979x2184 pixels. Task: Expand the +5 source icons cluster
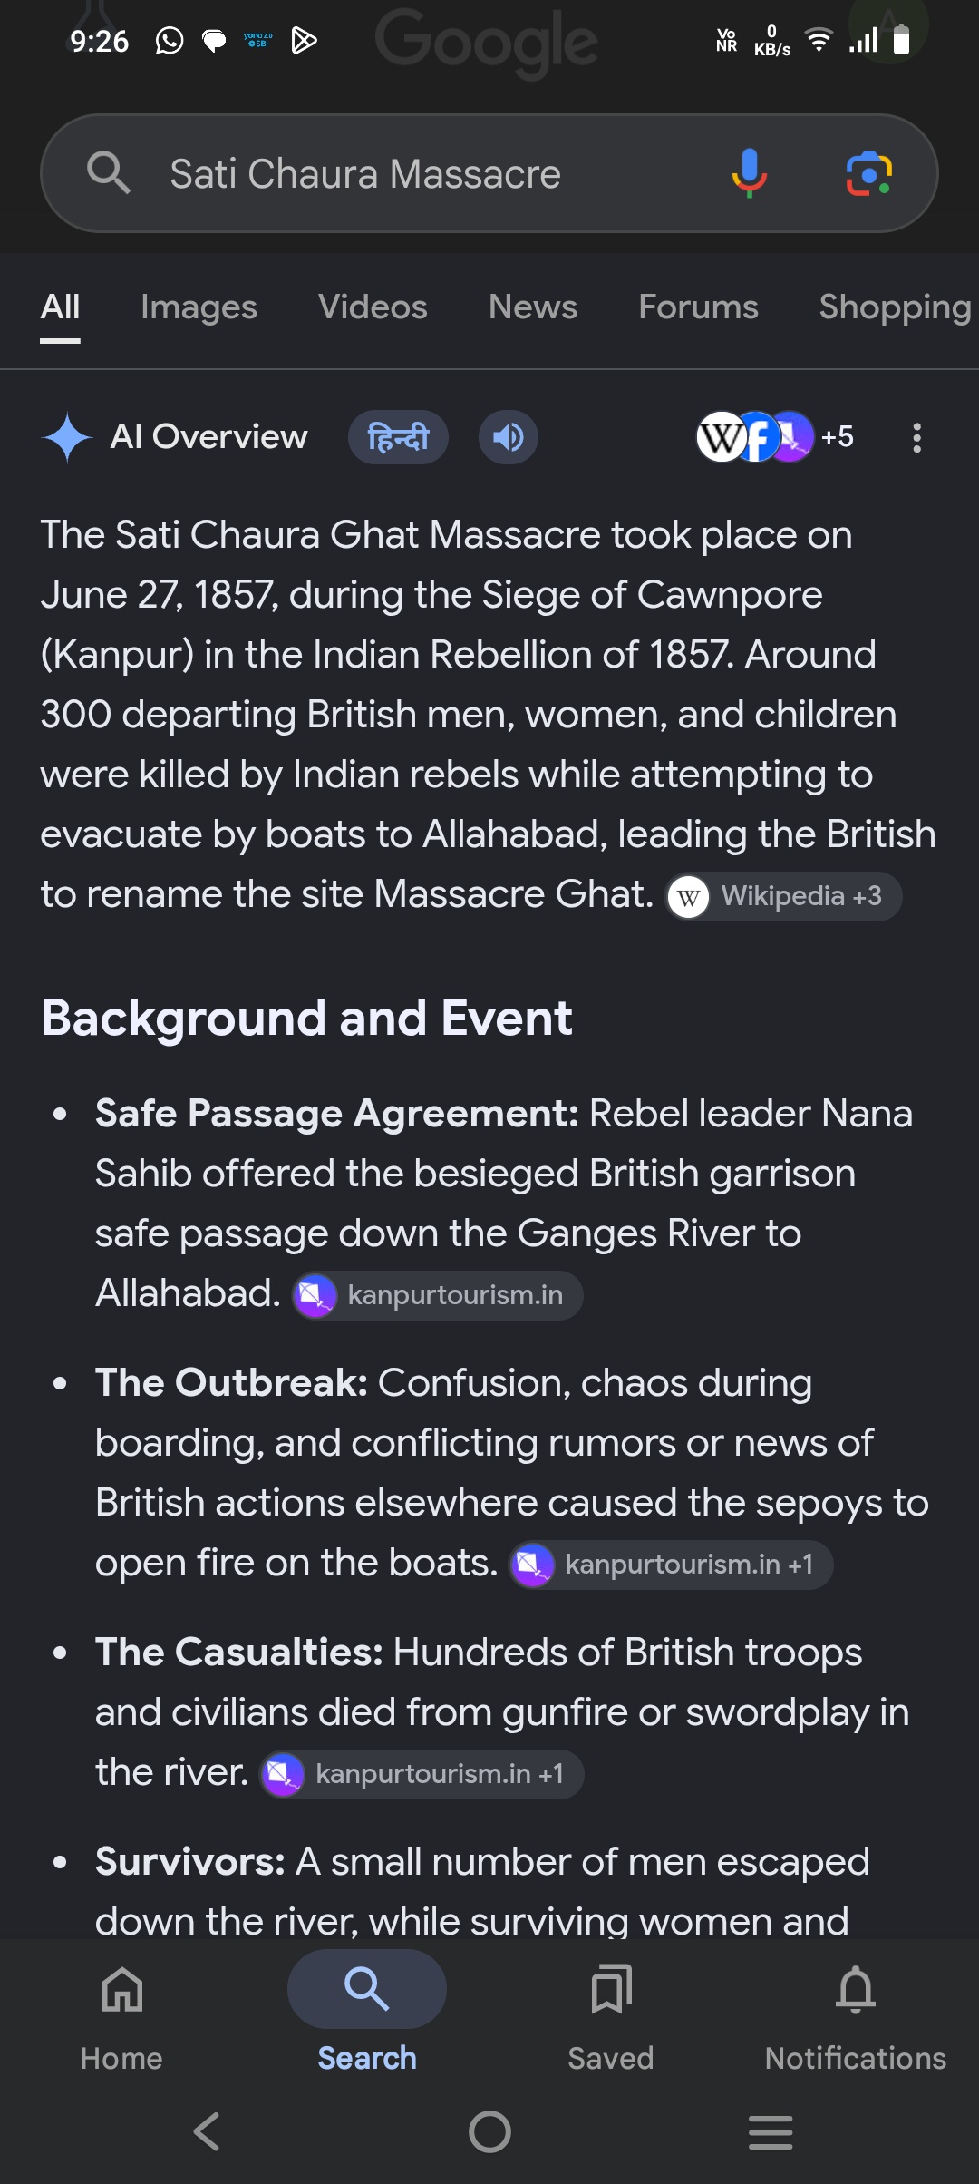pyautogui.click(x=775, y=437)
